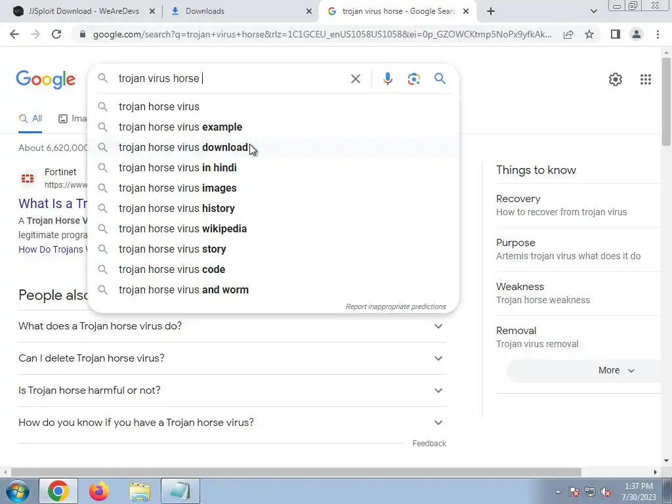This screenshot has width=672, height=504.
Task: Expand 'What does a Trojan horse virus do?'
Action: tap(232, 326)
